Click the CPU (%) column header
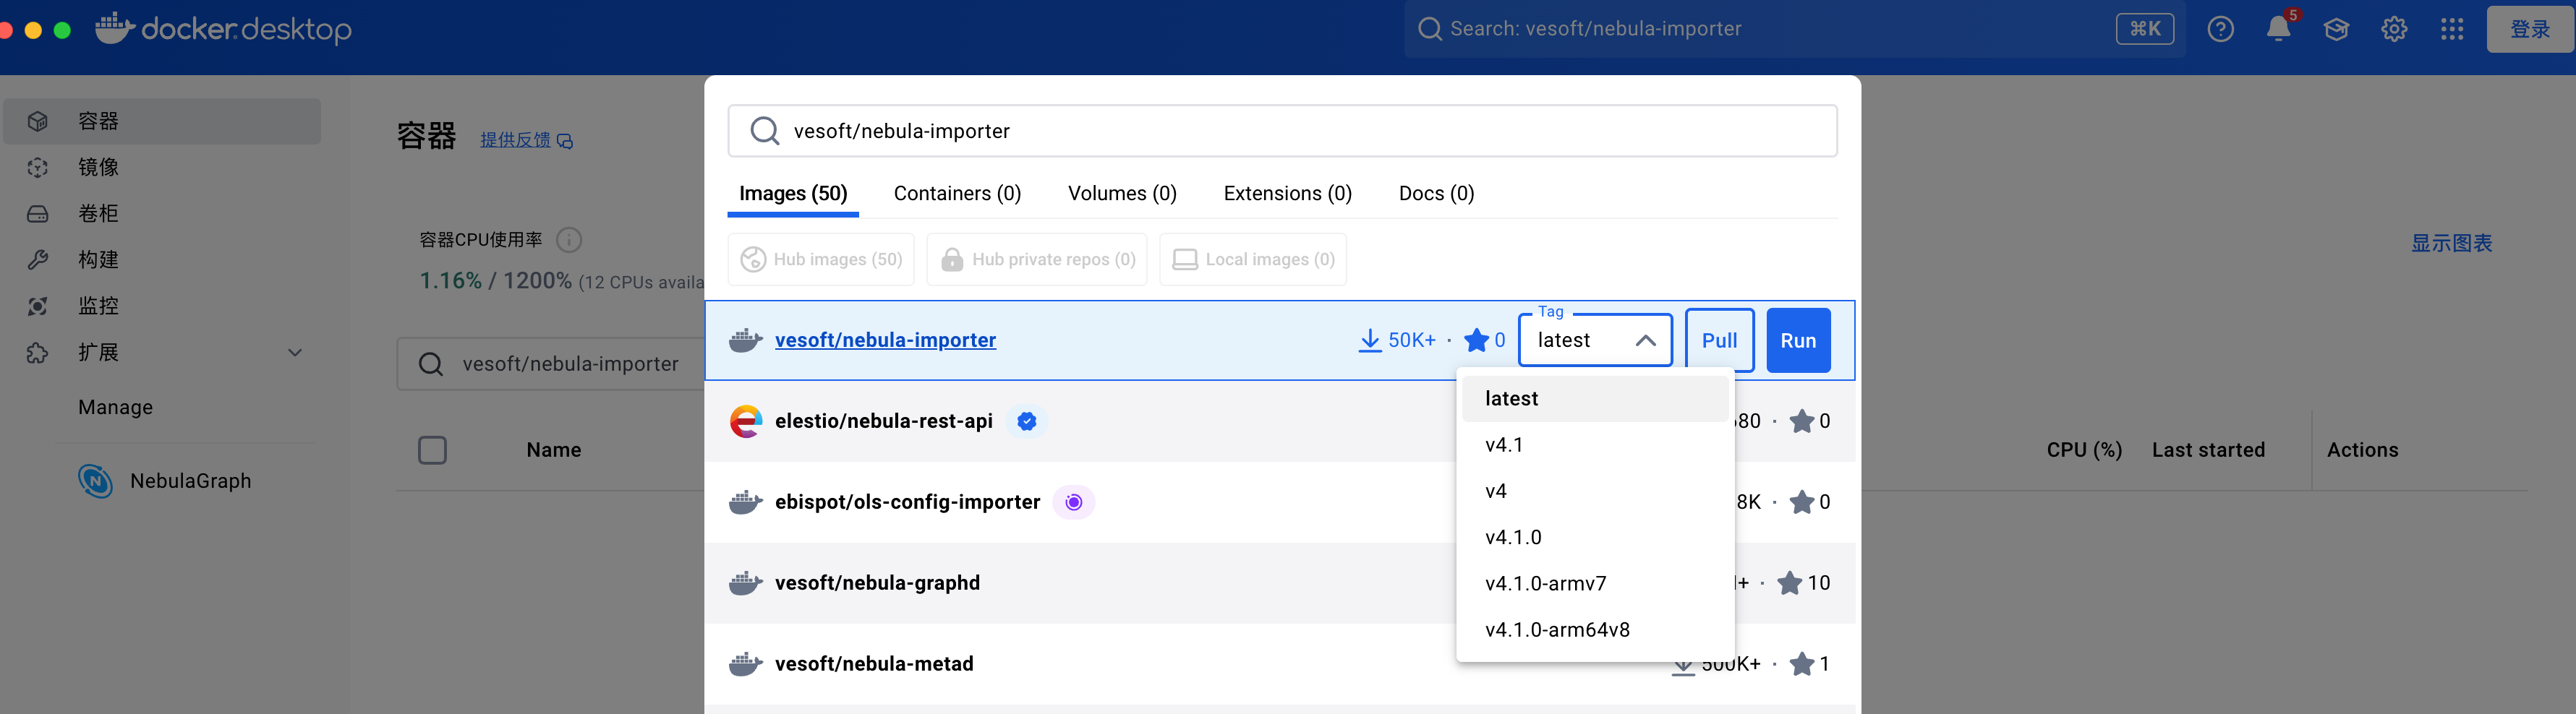This screenshot has height=714, width=2576. (x=2084, y=450)
